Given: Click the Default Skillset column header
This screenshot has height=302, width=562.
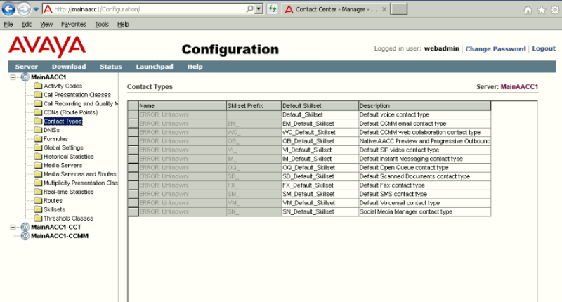Looking at the screenshot, I should 320,105.
